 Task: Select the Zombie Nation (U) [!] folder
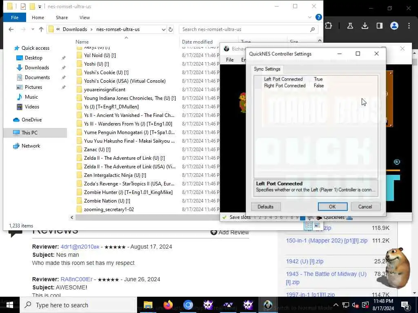point(107,201)
